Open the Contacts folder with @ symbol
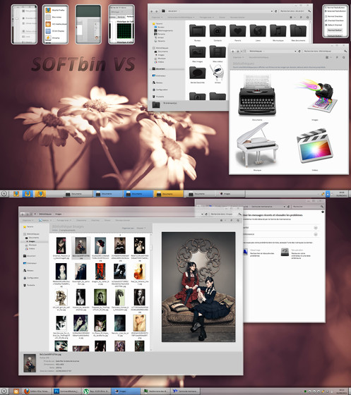 click(x=218, y=31)
